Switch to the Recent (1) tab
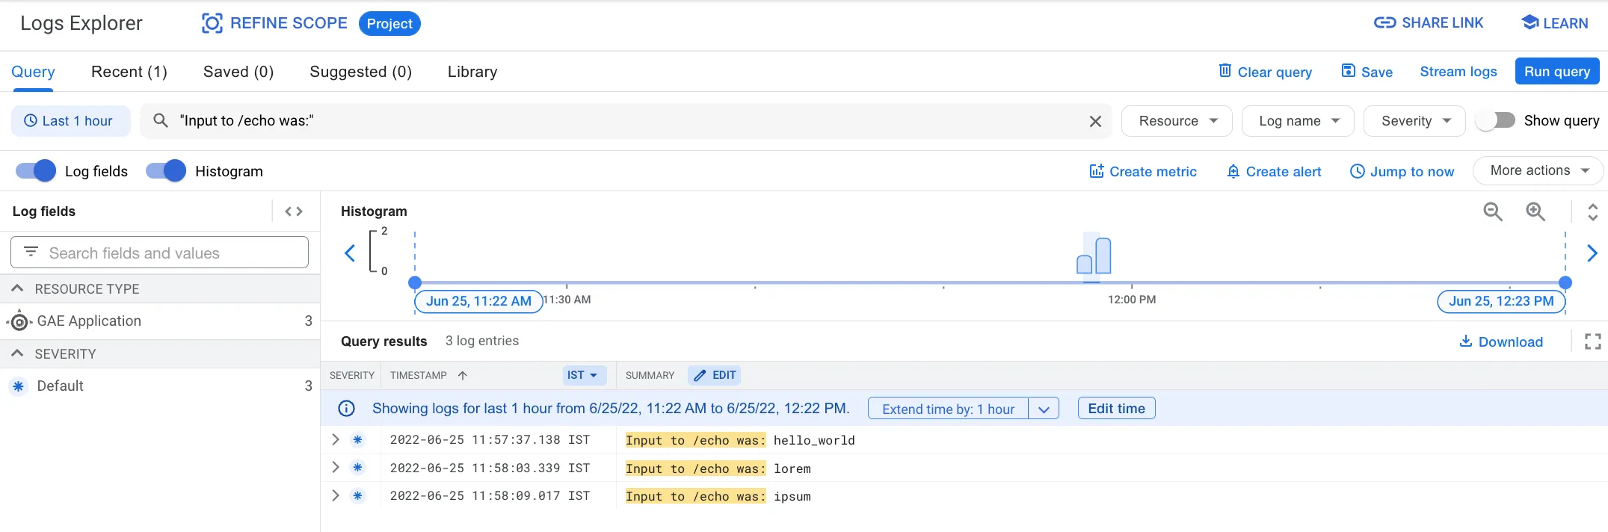Image resolution: width=1608 pixels, height=532 pixels. tap(129, 72)
